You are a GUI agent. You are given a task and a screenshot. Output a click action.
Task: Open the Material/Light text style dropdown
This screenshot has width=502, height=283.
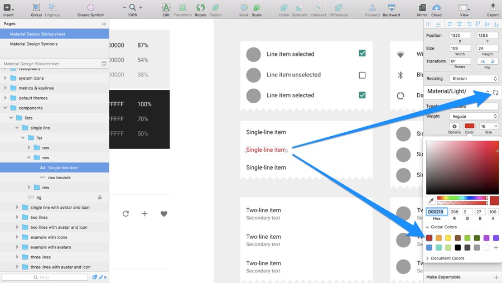click(458, 92)
